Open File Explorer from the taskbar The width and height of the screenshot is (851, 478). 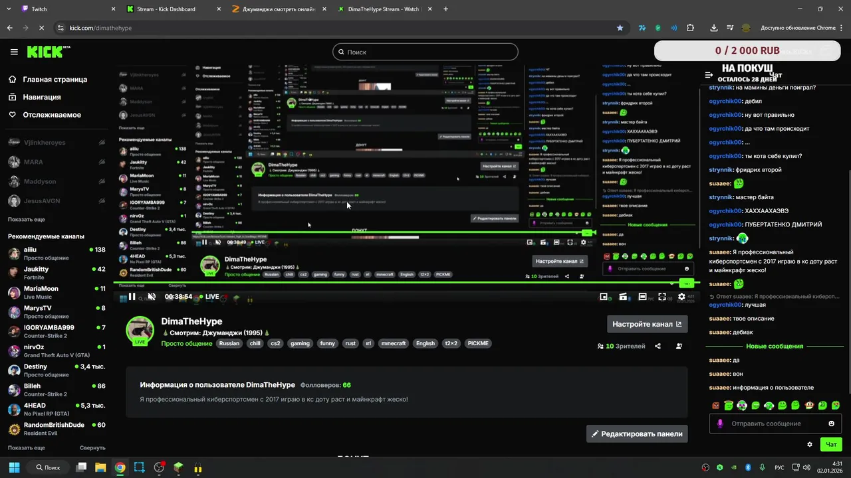coord(100,467)
